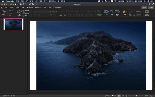Click the Undo arrow icon
Image resolution: width=155 pixels, height=97 pixels.
point(26,4)
